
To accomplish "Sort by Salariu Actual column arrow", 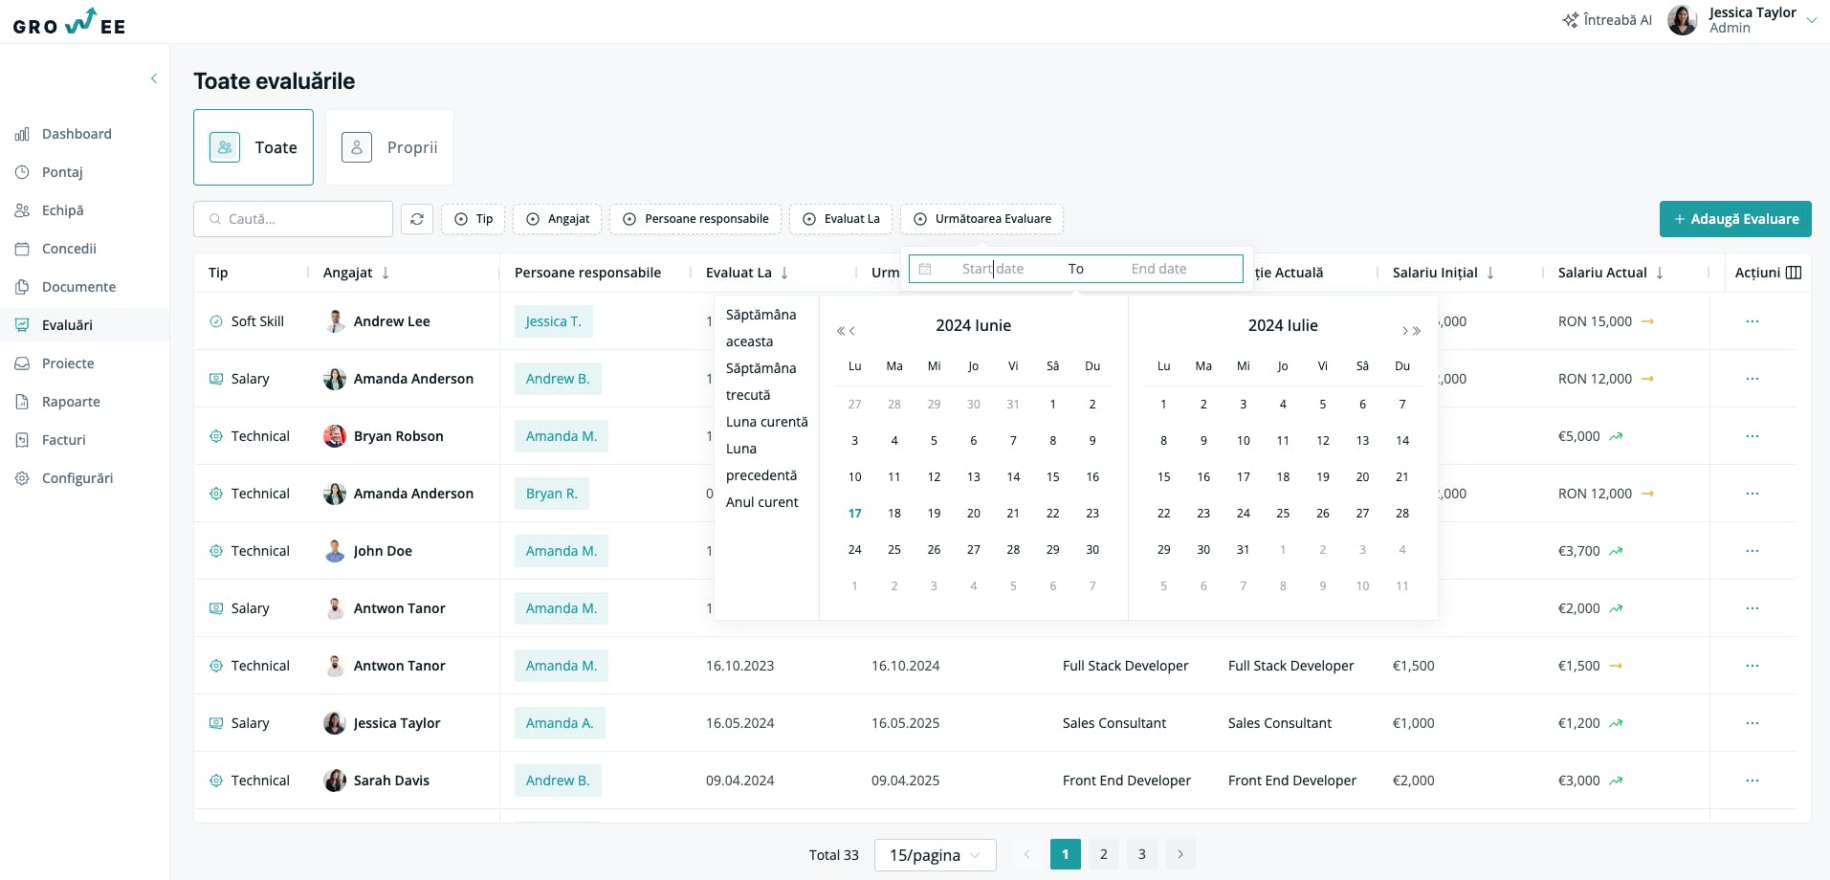I will coord(1660,273).
